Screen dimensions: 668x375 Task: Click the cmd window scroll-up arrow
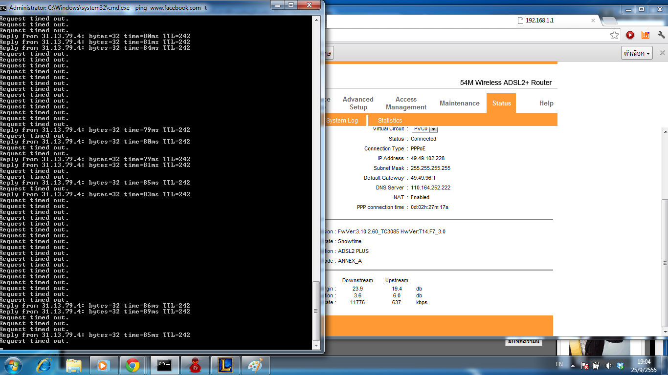click(316, 20)
